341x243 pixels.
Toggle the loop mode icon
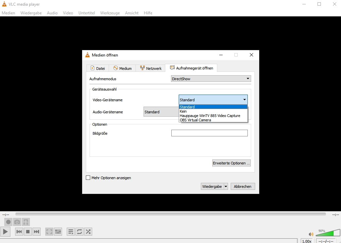click(x=79, y=232)
